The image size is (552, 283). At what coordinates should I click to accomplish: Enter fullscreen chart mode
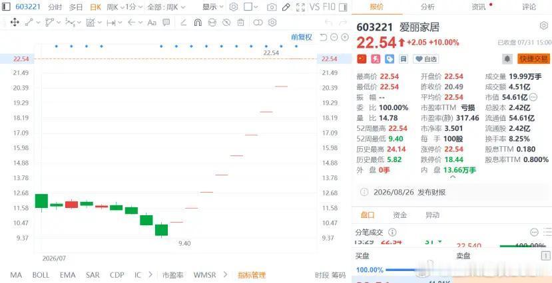pos(300,7)
